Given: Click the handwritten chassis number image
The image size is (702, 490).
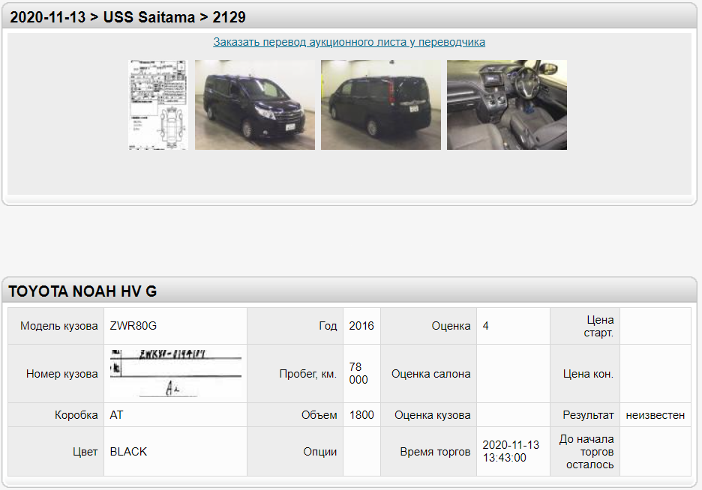Looking at the screenshot, I should point(176,373).
